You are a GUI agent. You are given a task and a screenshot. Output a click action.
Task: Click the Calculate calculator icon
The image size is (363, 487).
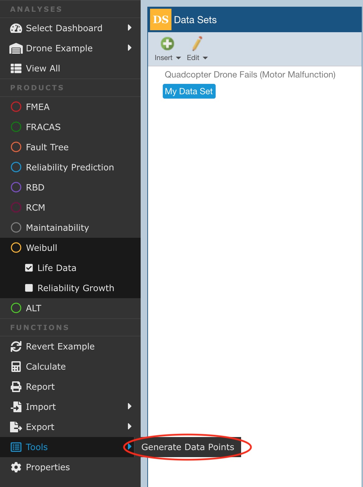(x=16, y=367)
